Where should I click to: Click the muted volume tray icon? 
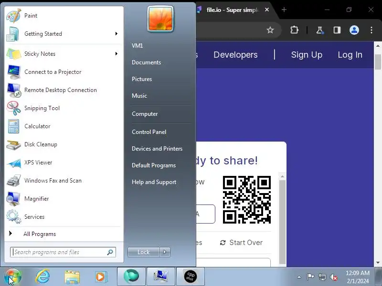click(x=334, y=277)
